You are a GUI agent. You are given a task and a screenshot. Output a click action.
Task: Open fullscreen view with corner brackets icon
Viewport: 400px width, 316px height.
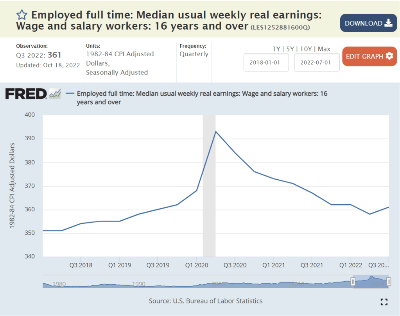[x=384, y=302]
